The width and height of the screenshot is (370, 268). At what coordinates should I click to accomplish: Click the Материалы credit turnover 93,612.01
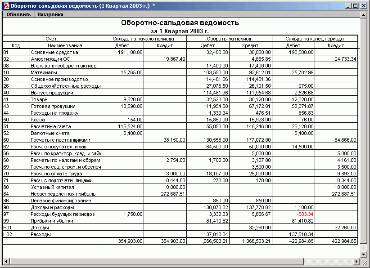point(260,72)
